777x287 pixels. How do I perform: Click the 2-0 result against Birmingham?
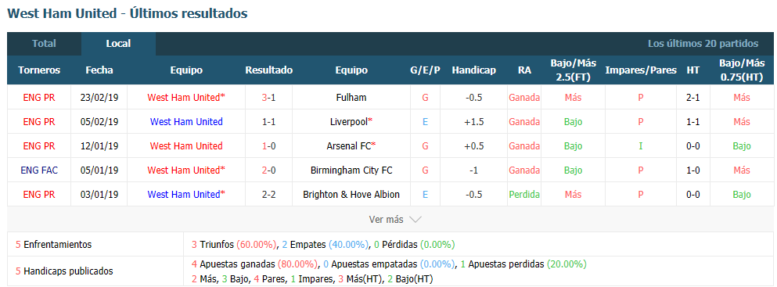point(268,170)
